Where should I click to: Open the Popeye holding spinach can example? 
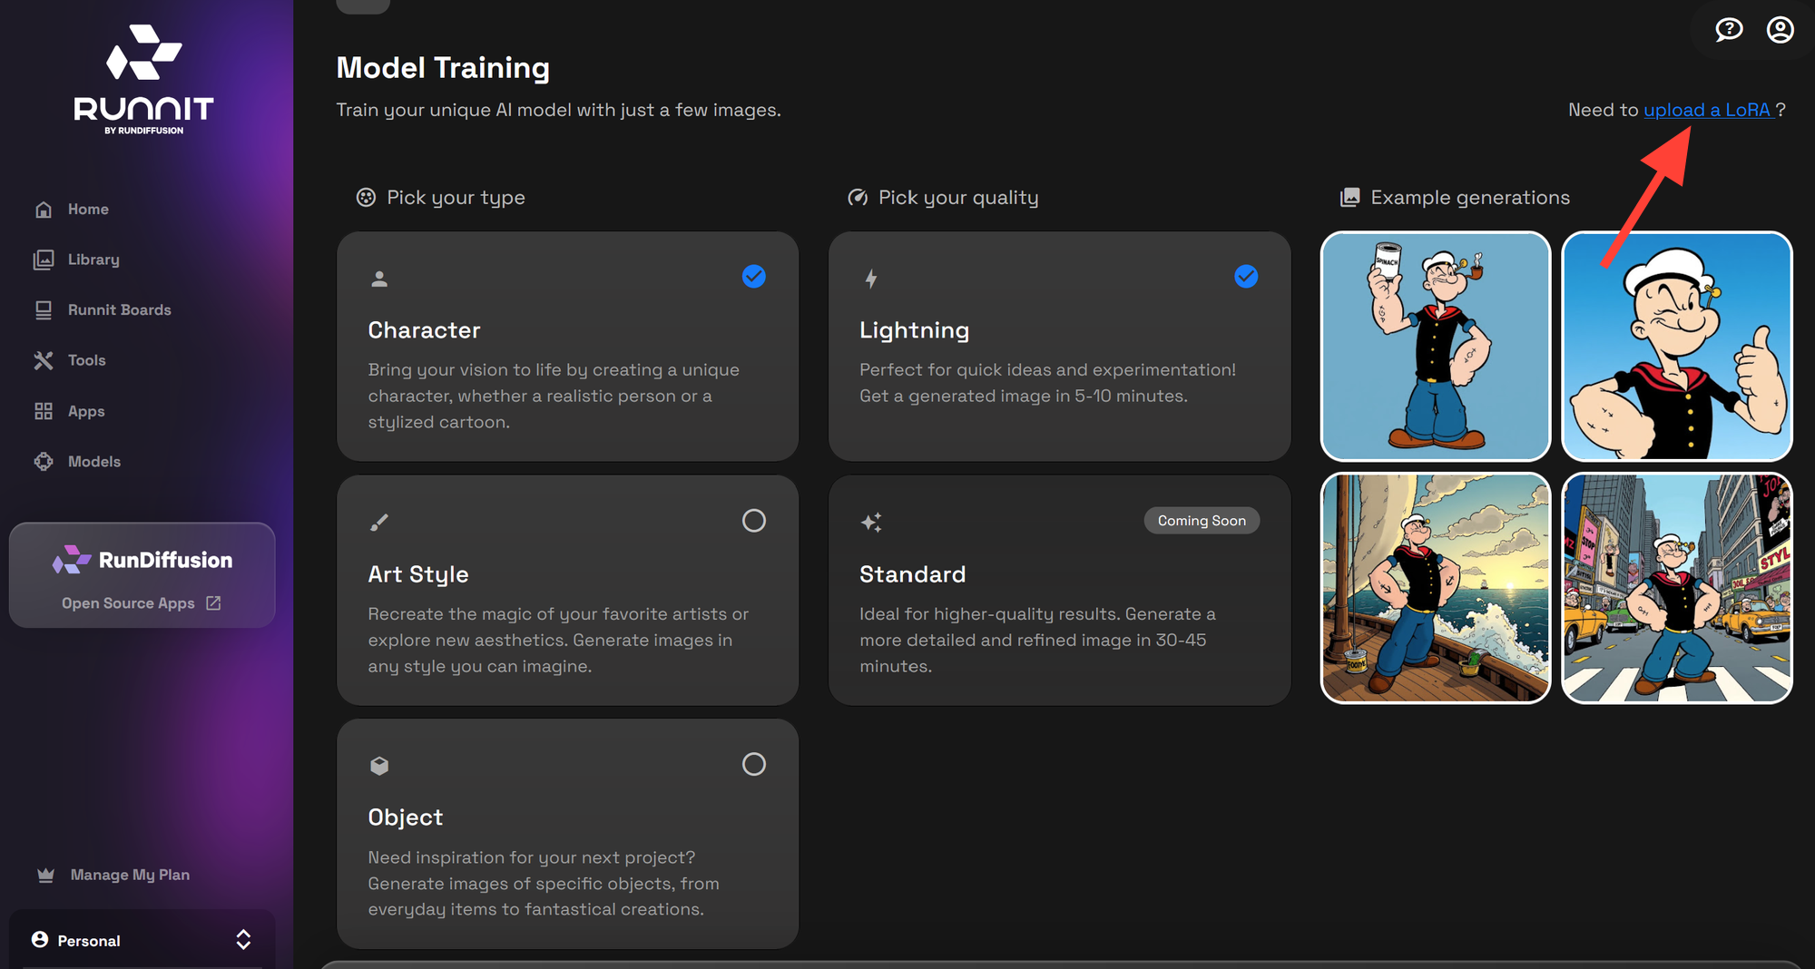1436,346
